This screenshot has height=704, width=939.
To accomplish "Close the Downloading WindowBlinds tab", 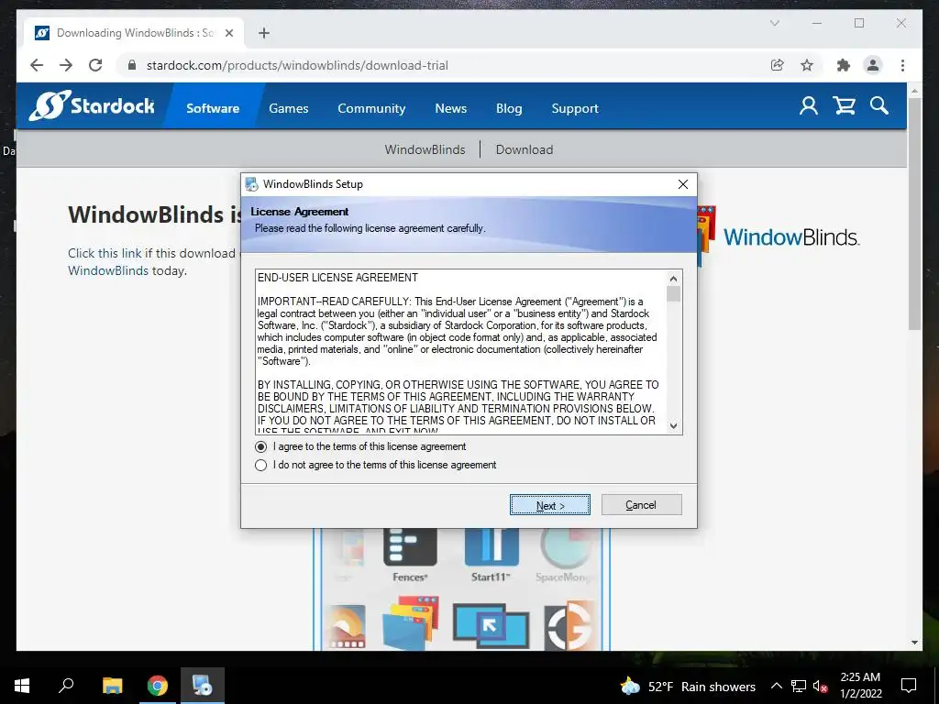I will (x=228, y=33).
